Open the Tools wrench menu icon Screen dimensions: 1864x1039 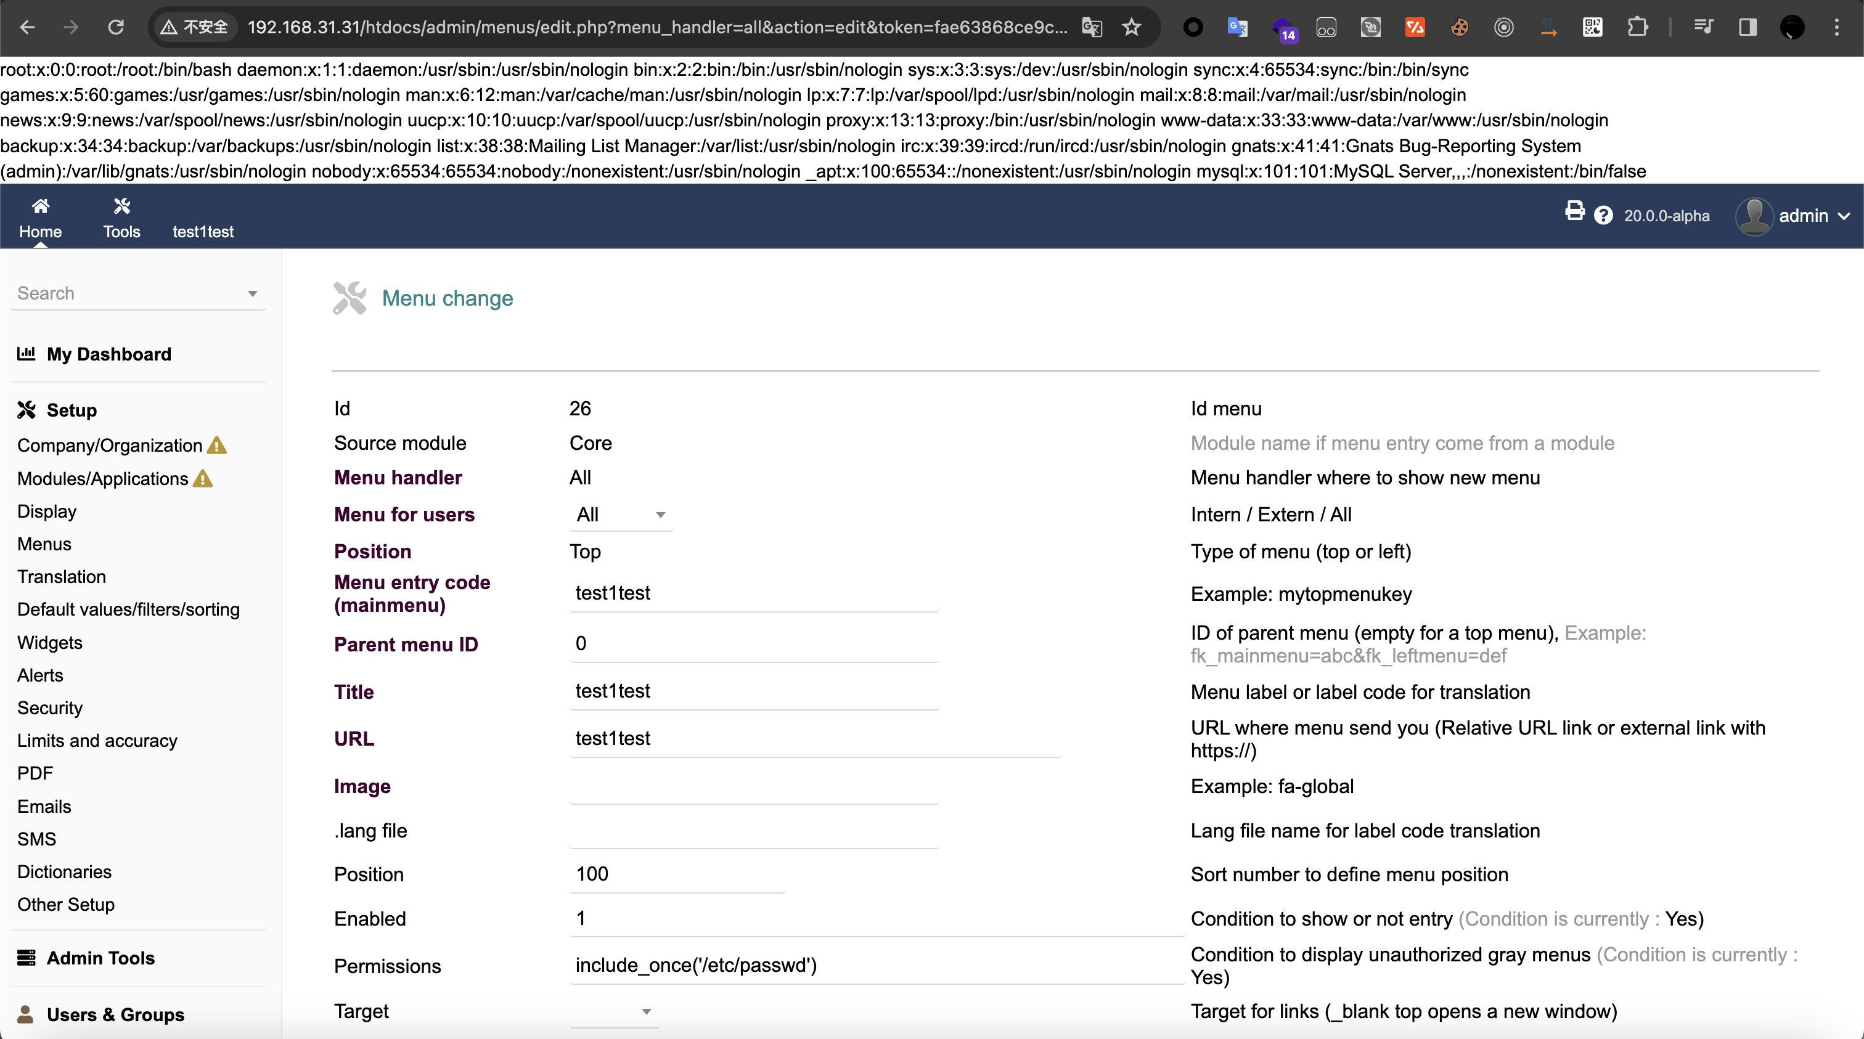point(121,207)
